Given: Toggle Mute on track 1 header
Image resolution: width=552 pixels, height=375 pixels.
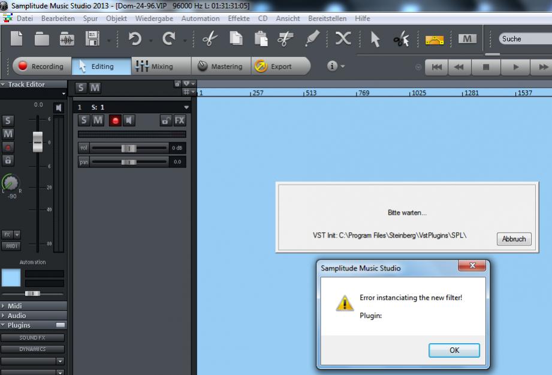Looking at the screenshot, I should (98, 121).
